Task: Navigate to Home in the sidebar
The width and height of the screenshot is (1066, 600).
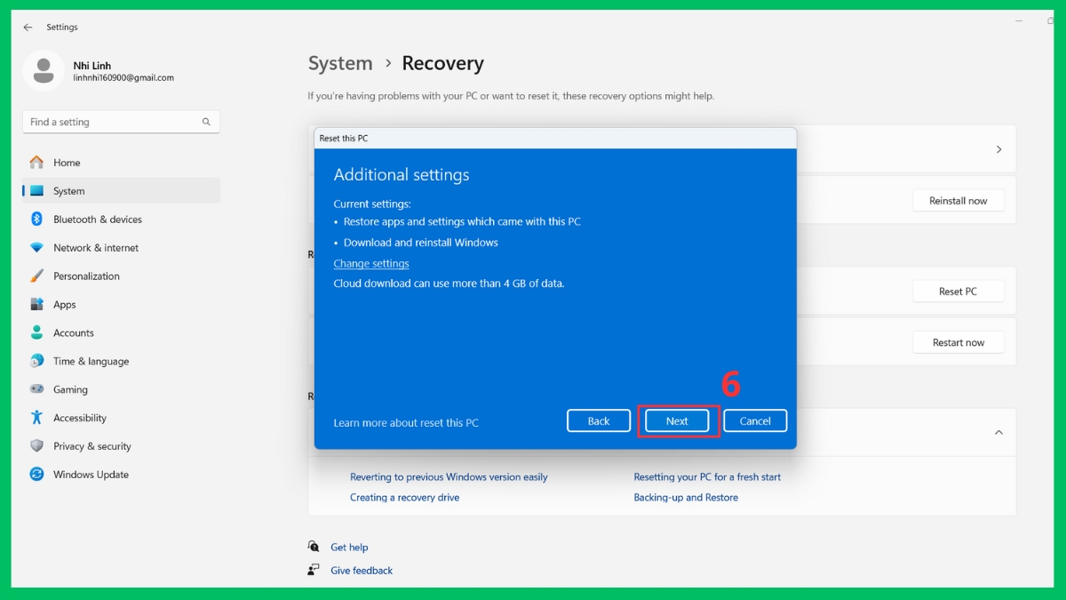Action: click(69, 163)
